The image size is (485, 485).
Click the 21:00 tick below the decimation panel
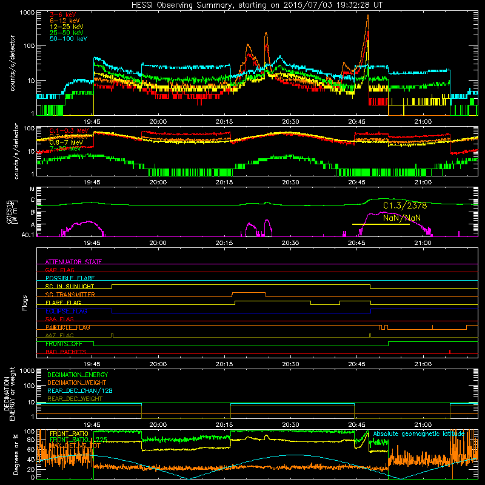(423, 425)
